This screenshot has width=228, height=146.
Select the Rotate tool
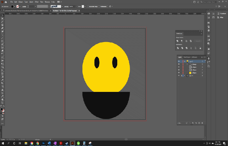[x=2, y=54]
